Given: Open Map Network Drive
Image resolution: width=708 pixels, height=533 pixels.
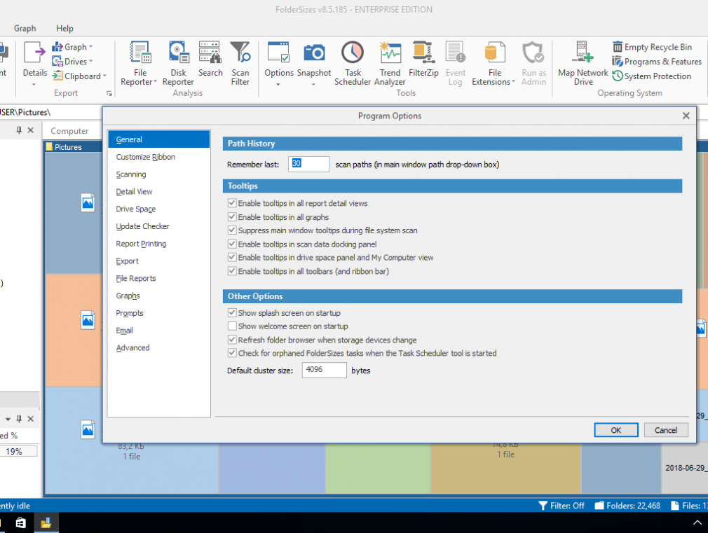Looking at the screenshot, I should [583, 64].
